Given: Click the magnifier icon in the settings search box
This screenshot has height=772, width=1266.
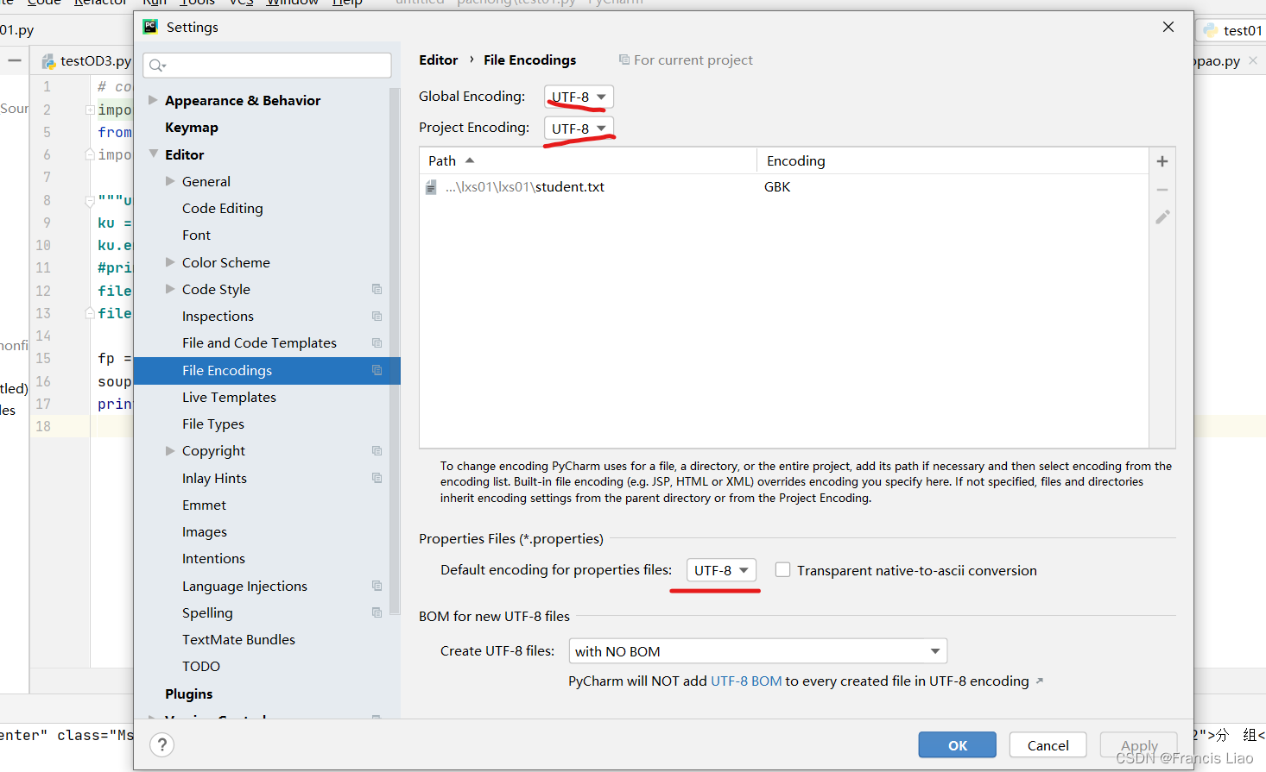Looking at the screenshot, I should click(x=155, y=65).
